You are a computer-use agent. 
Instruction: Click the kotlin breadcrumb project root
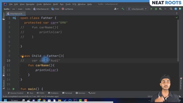click(x=7, y=9)
